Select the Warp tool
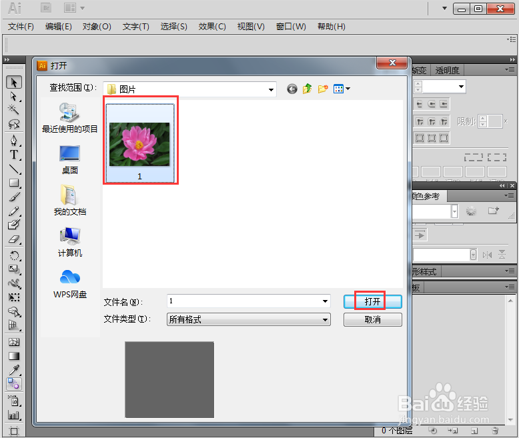This screenshot has width=519, height=438. tap(14, 283)
